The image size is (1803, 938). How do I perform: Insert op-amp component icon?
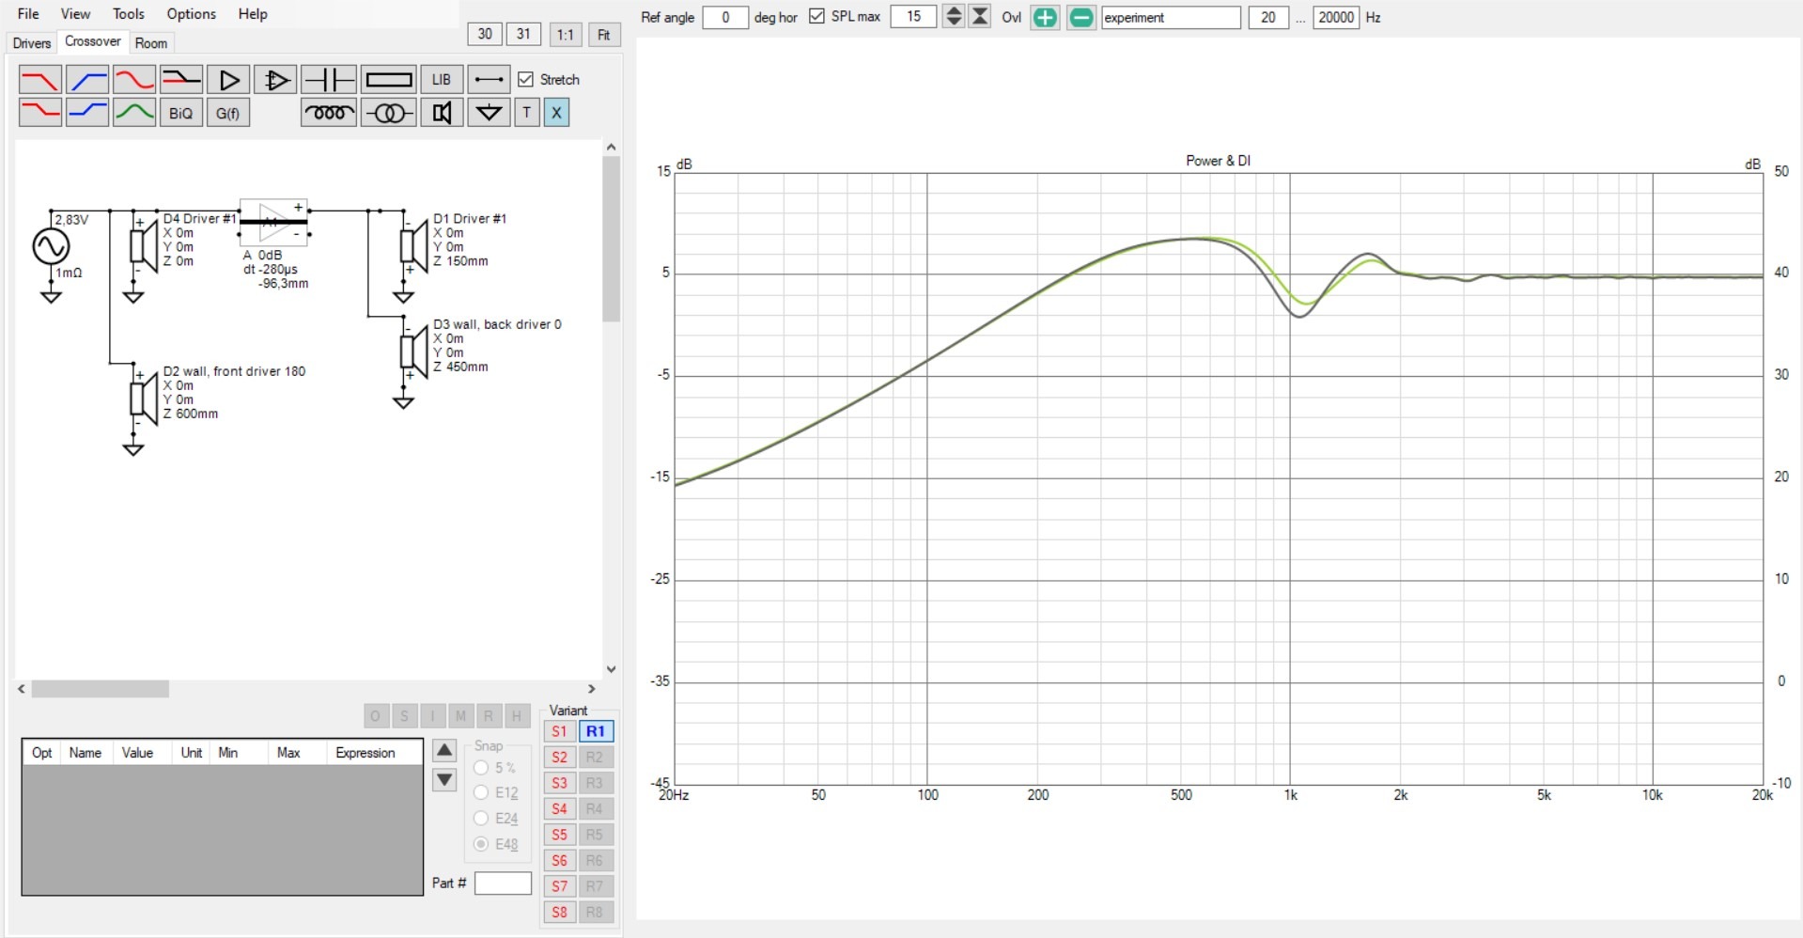click(275, 80)
